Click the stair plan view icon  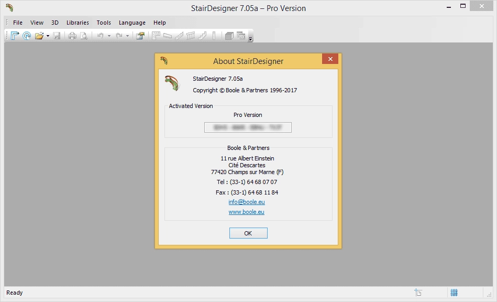click(156, 36)
